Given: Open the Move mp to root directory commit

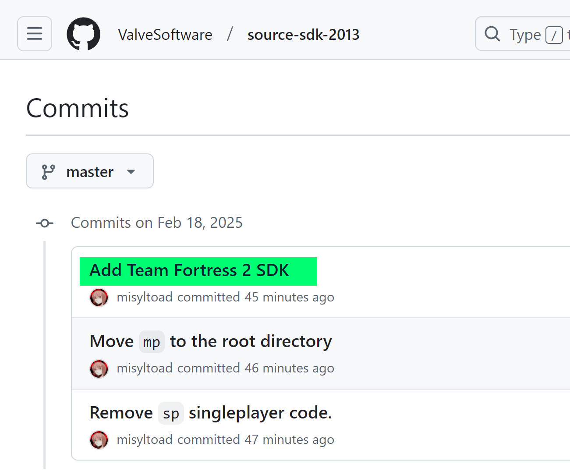Looking at the screenshot, I should pyautogui.click(x=210, y=341).
